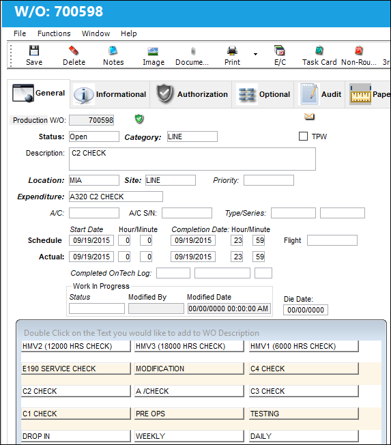This screenshot has width=391, height=445.
Task: Click the first Completed On Tech Log field
Action: point(173,273)
